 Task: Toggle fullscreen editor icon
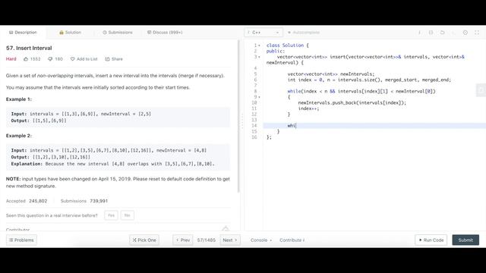click(477, 32)
